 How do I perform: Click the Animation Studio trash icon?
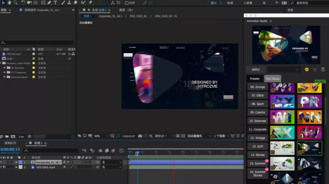[323, 69]
